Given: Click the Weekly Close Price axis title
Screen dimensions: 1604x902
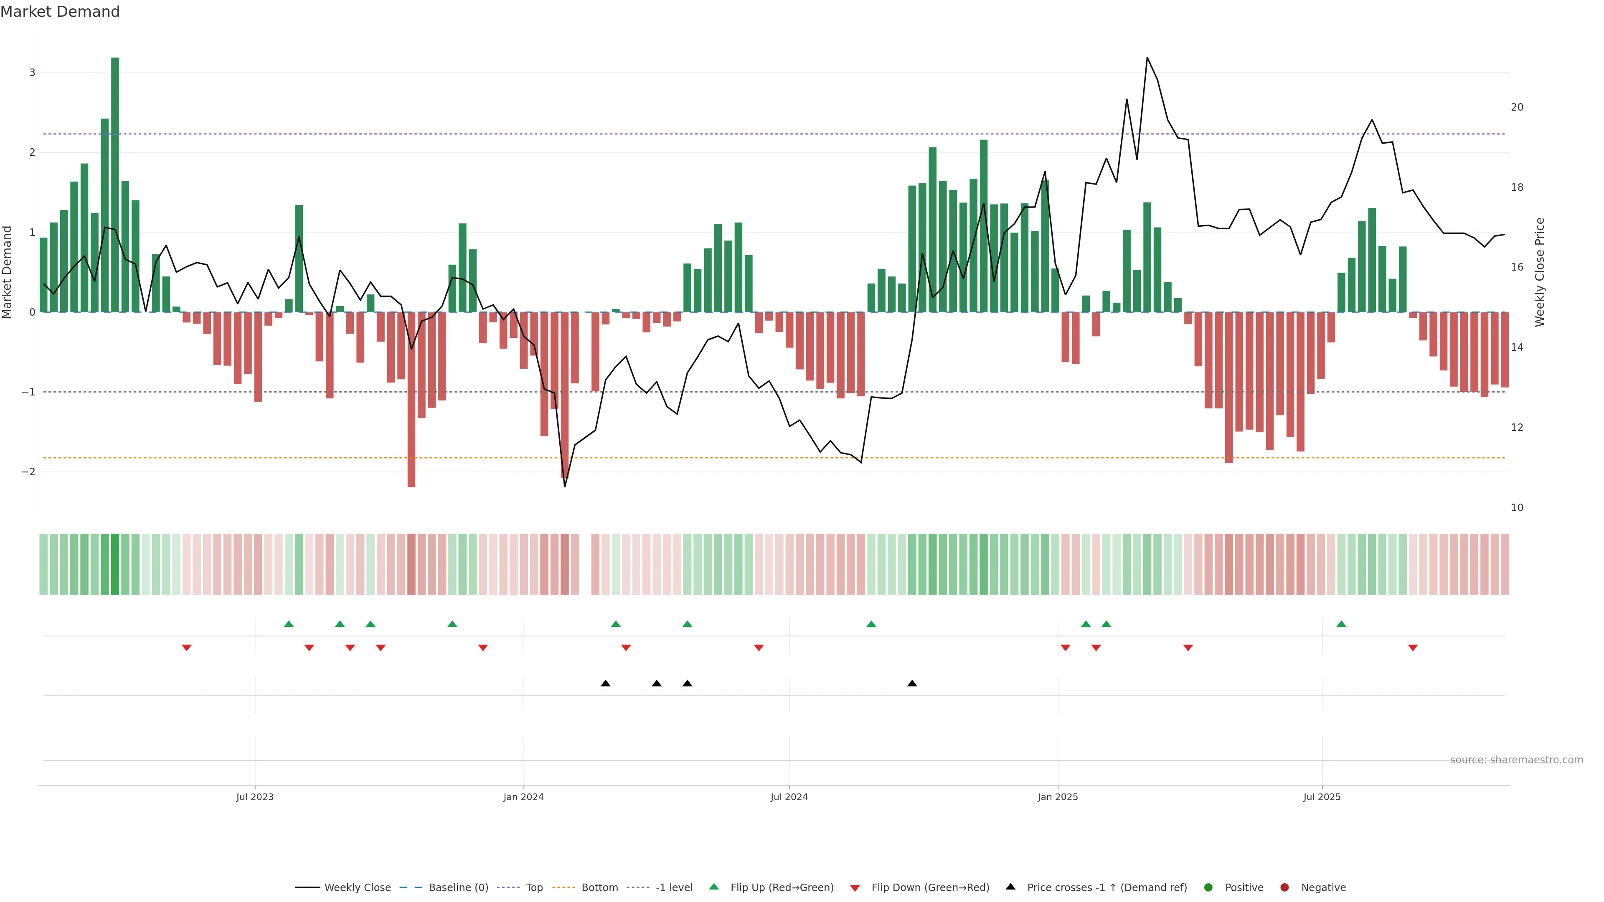Looking at the screenshot, I should coord(1540,272).
